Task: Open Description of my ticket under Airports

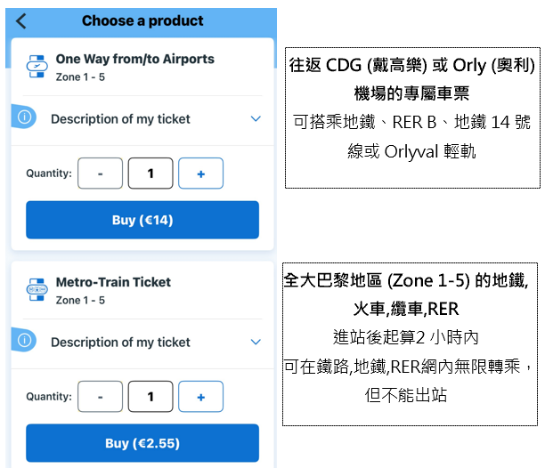Action: coord(120,119)
